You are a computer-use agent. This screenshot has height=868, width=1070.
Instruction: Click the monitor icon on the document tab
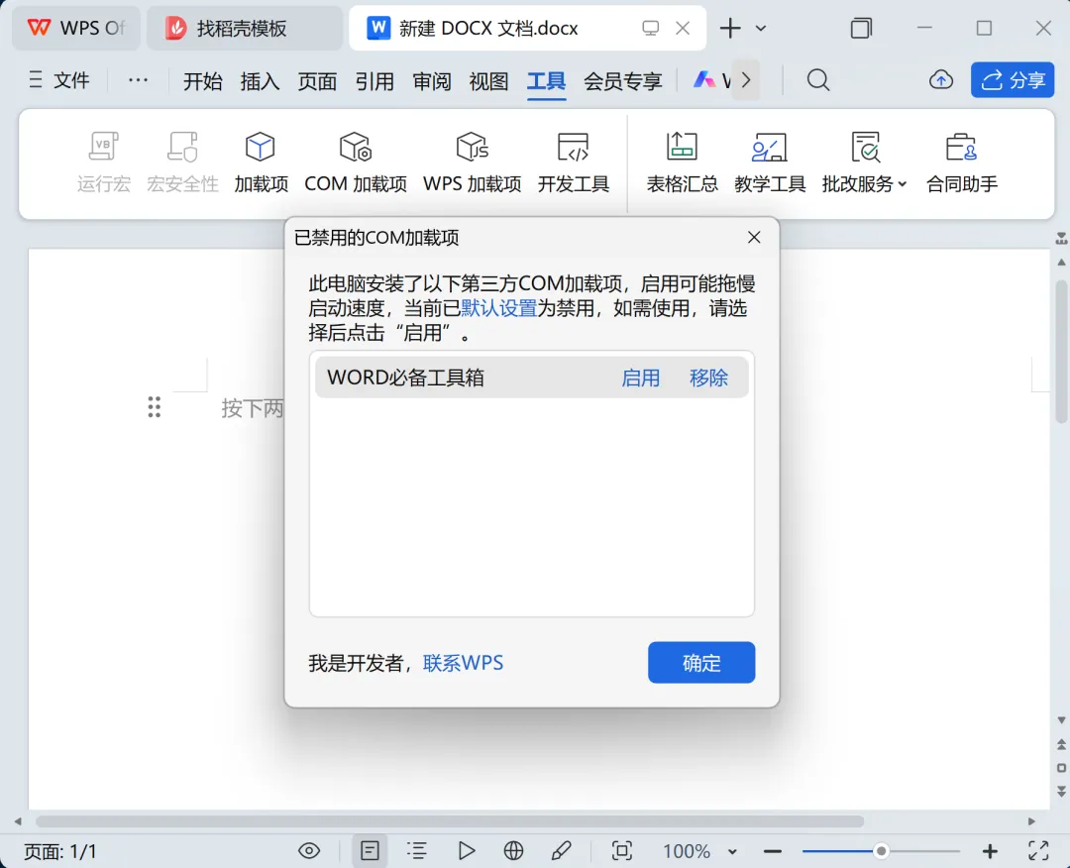650,28
